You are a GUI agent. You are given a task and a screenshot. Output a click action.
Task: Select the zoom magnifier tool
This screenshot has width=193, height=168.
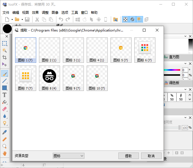[4, 146]
